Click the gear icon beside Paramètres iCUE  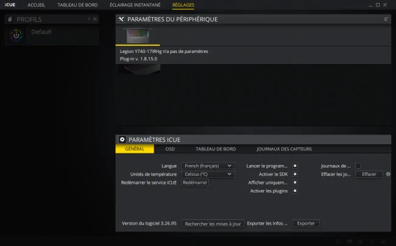(x=122, y=139)
